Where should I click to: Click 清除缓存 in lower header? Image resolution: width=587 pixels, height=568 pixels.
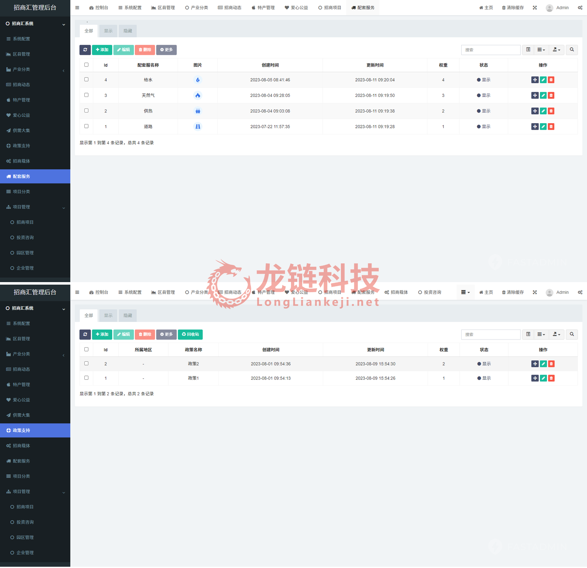pyautogui.click(x=513, y=292)
